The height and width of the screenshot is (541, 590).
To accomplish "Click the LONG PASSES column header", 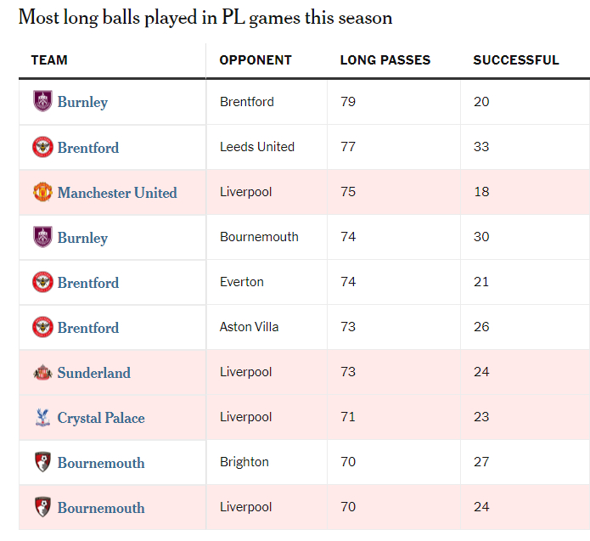I will 385,60.
